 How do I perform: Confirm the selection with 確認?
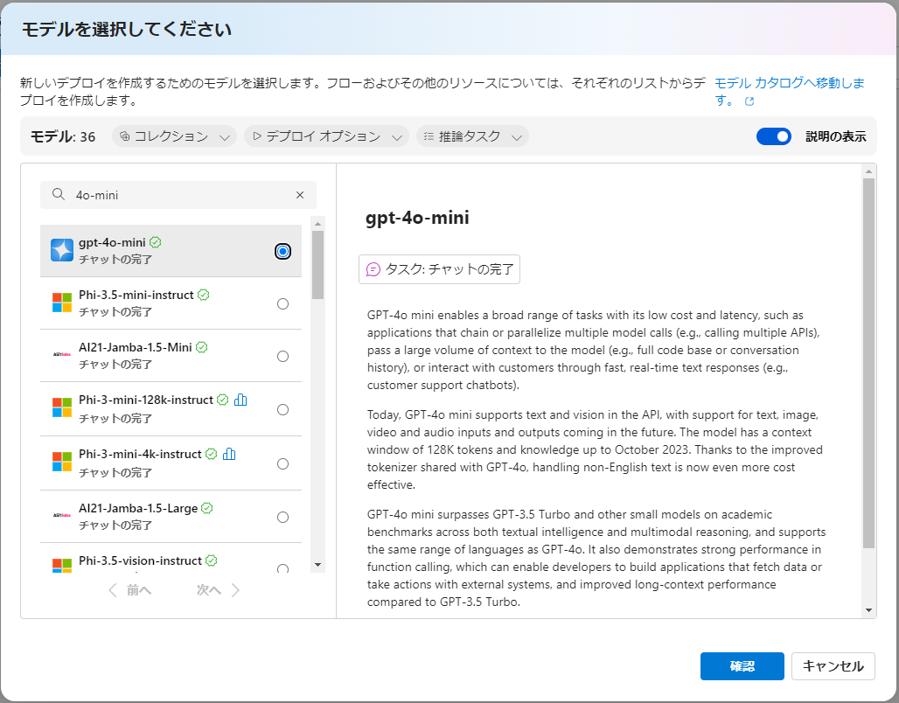point(742,665)
